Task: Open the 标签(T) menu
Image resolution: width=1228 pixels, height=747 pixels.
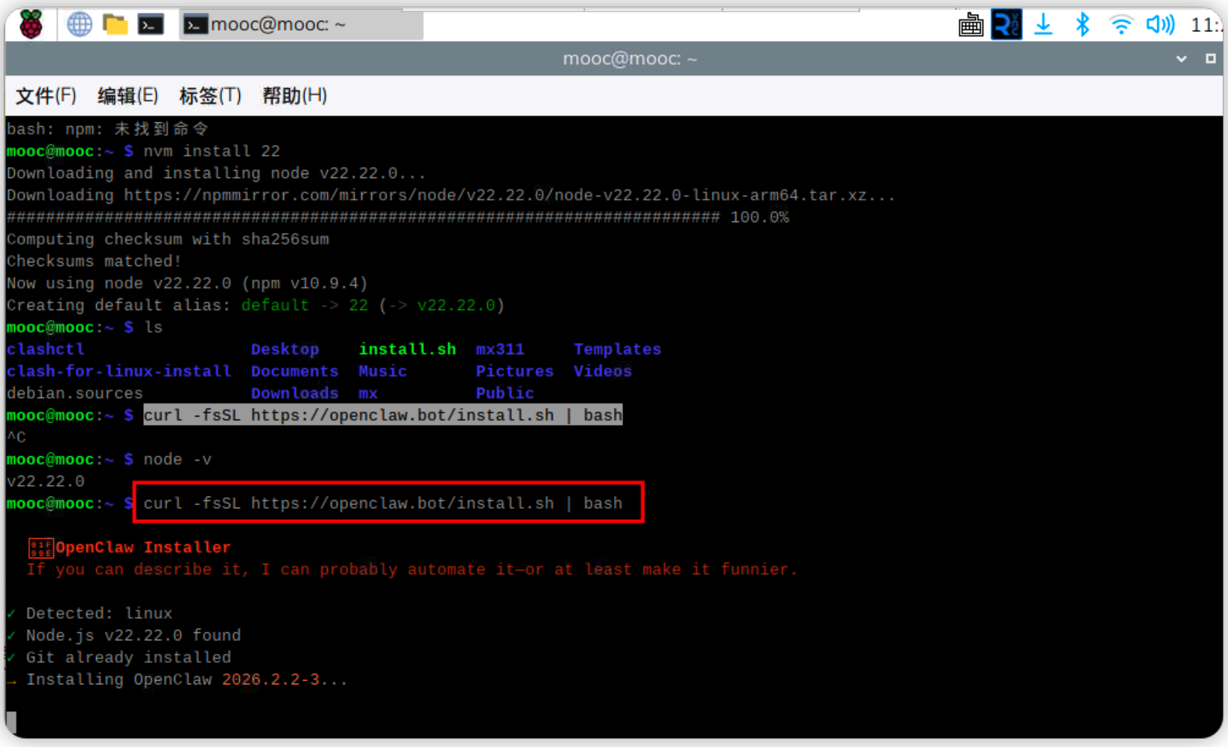Action: [x=210, y=95]
